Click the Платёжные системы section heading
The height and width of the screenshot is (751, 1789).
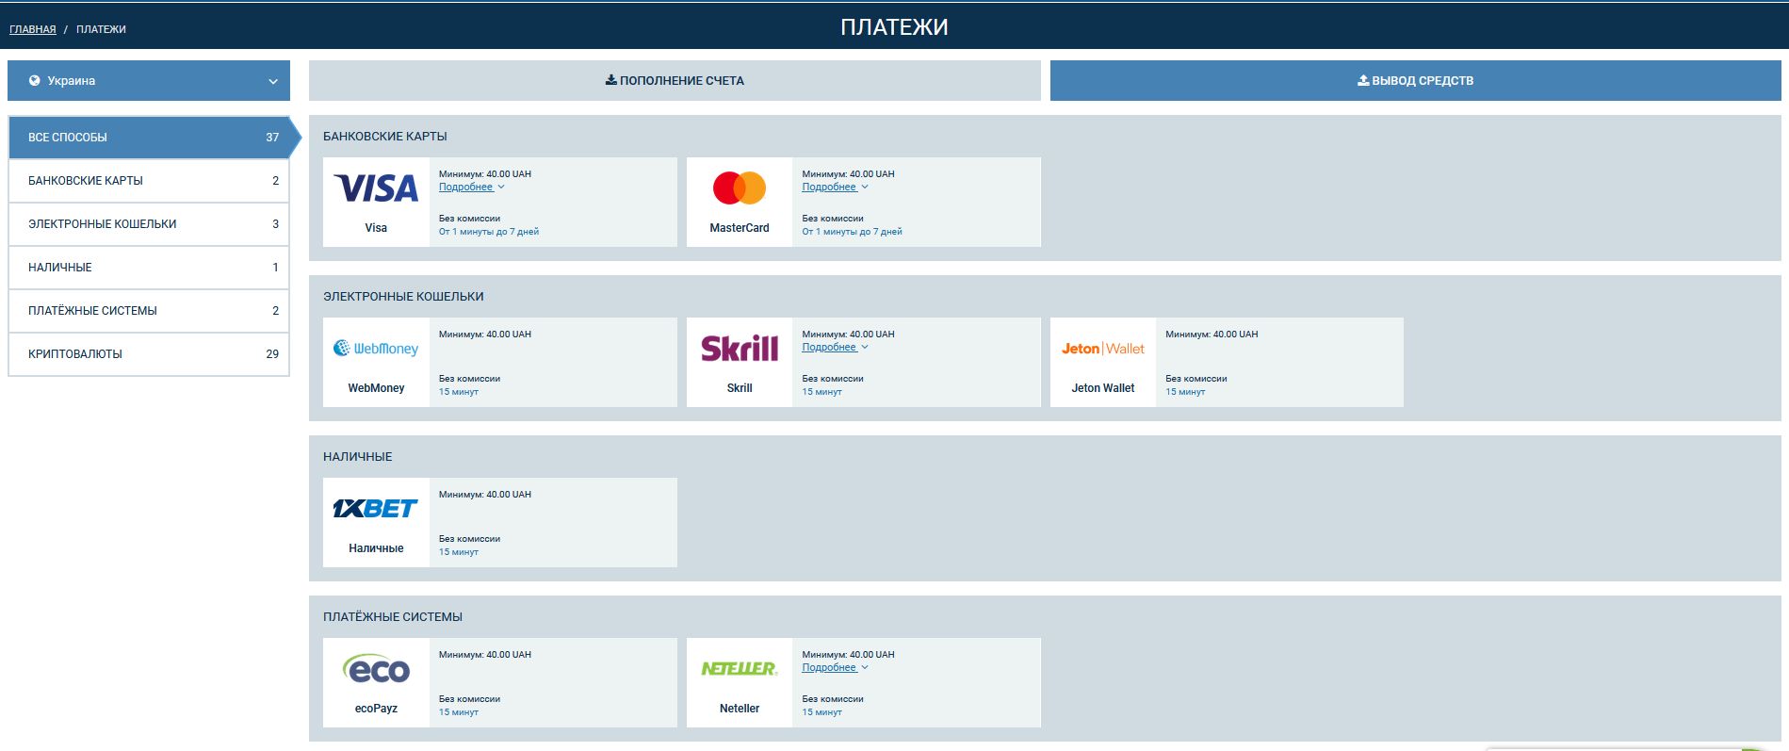point(393,617)
